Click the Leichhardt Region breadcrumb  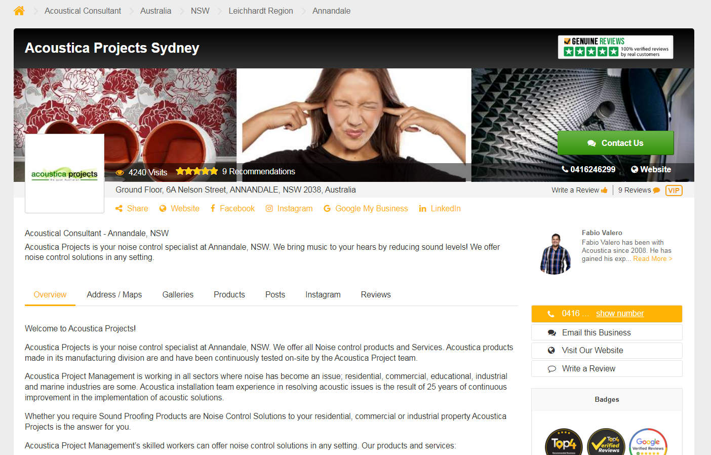(261, 11)
